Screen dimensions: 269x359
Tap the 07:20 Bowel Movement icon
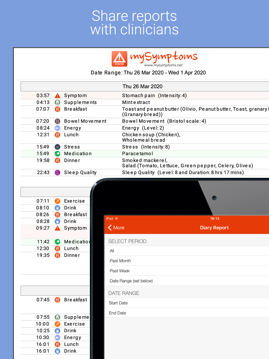[x=57, y=121]
